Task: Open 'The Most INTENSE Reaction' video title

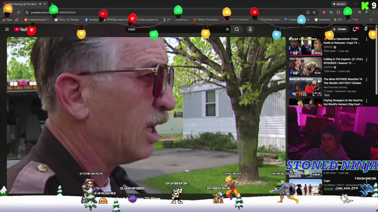Action: point(343,81)
